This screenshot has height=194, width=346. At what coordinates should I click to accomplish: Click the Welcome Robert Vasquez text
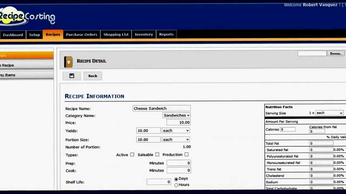coord(311,5)
